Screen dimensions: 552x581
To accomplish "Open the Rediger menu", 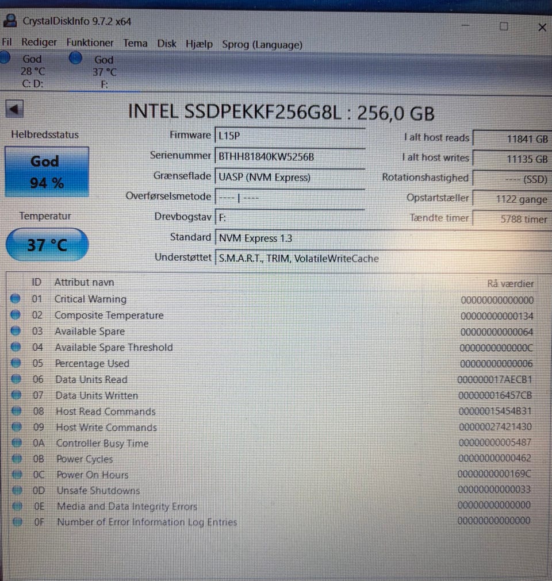I will tap(39, 43).
